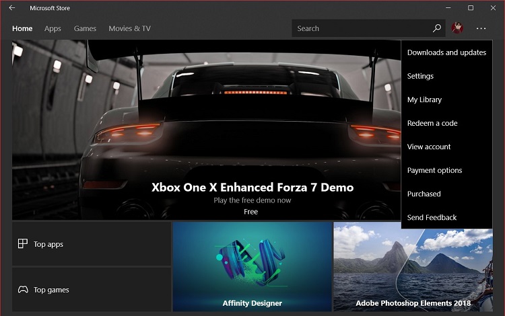Select Downloads and updates from menu

tap(446, 52)
